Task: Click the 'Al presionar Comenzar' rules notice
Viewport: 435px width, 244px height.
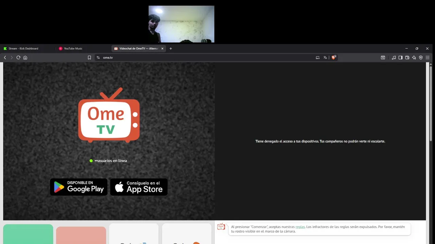Action: tap(319, 229)
